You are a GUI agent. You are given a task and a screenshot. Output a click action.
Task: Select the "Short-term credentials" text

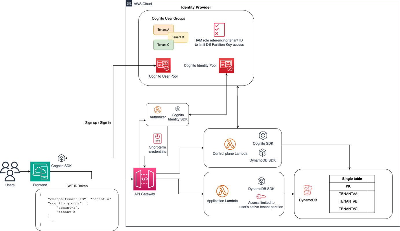(x=157, y=149)
